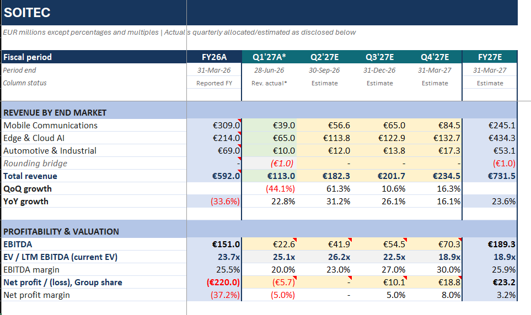This screenshot has height=315, width=531.
Task: Click the 28-Jun-26 period end cell
Action: [x=269, y=70]
